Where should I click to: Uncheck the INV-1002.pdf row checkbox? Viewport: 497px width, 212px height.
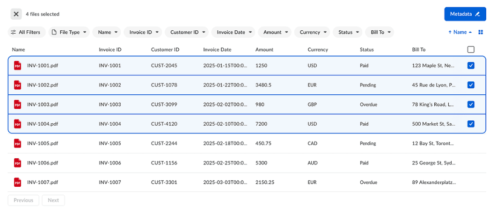471,85
